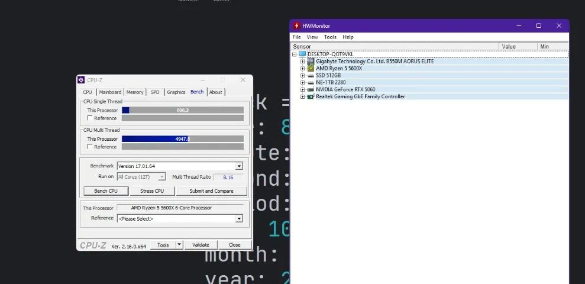Click the Submit and Compare button
585x284 pixels.
[x=211, y=191]
